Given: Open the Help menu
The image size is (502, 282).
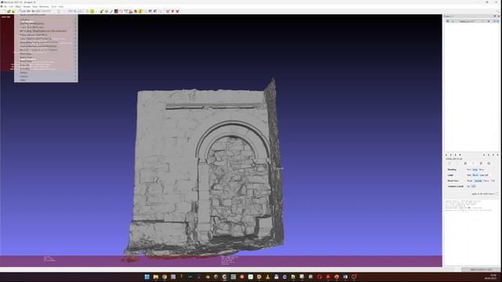Looking at the screenshot, I should 61,6.
